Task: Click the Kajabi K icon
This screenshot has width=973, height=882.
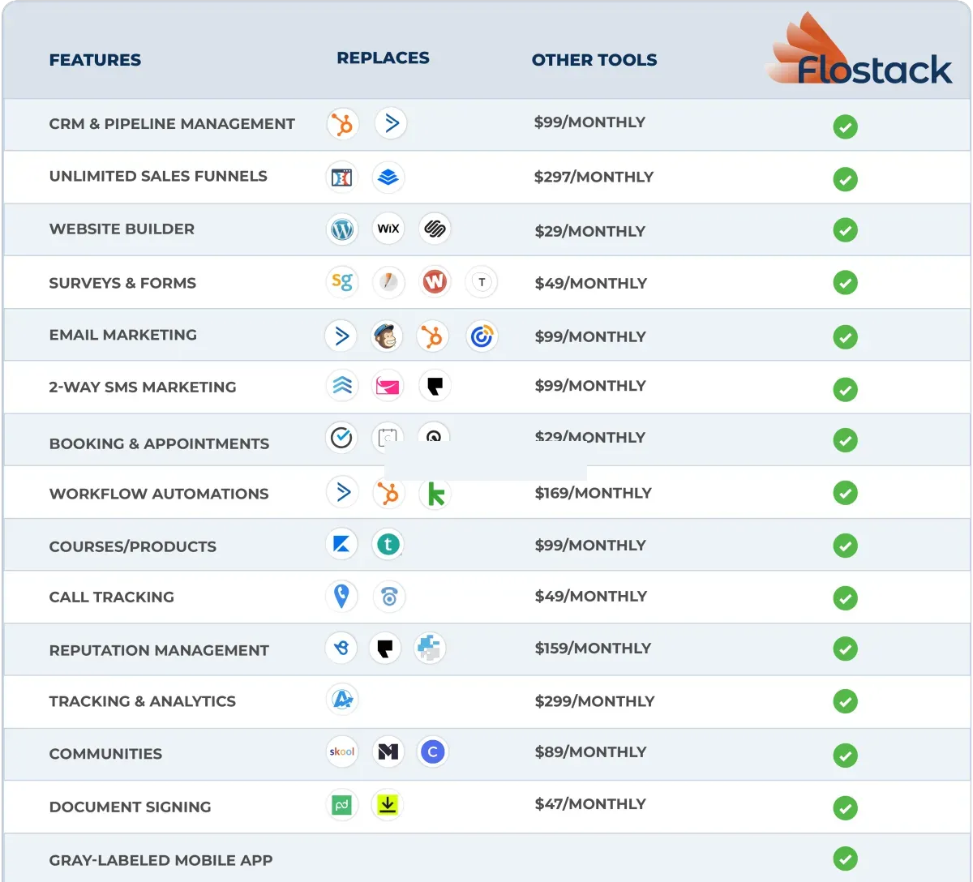Action: click(341, 544)
